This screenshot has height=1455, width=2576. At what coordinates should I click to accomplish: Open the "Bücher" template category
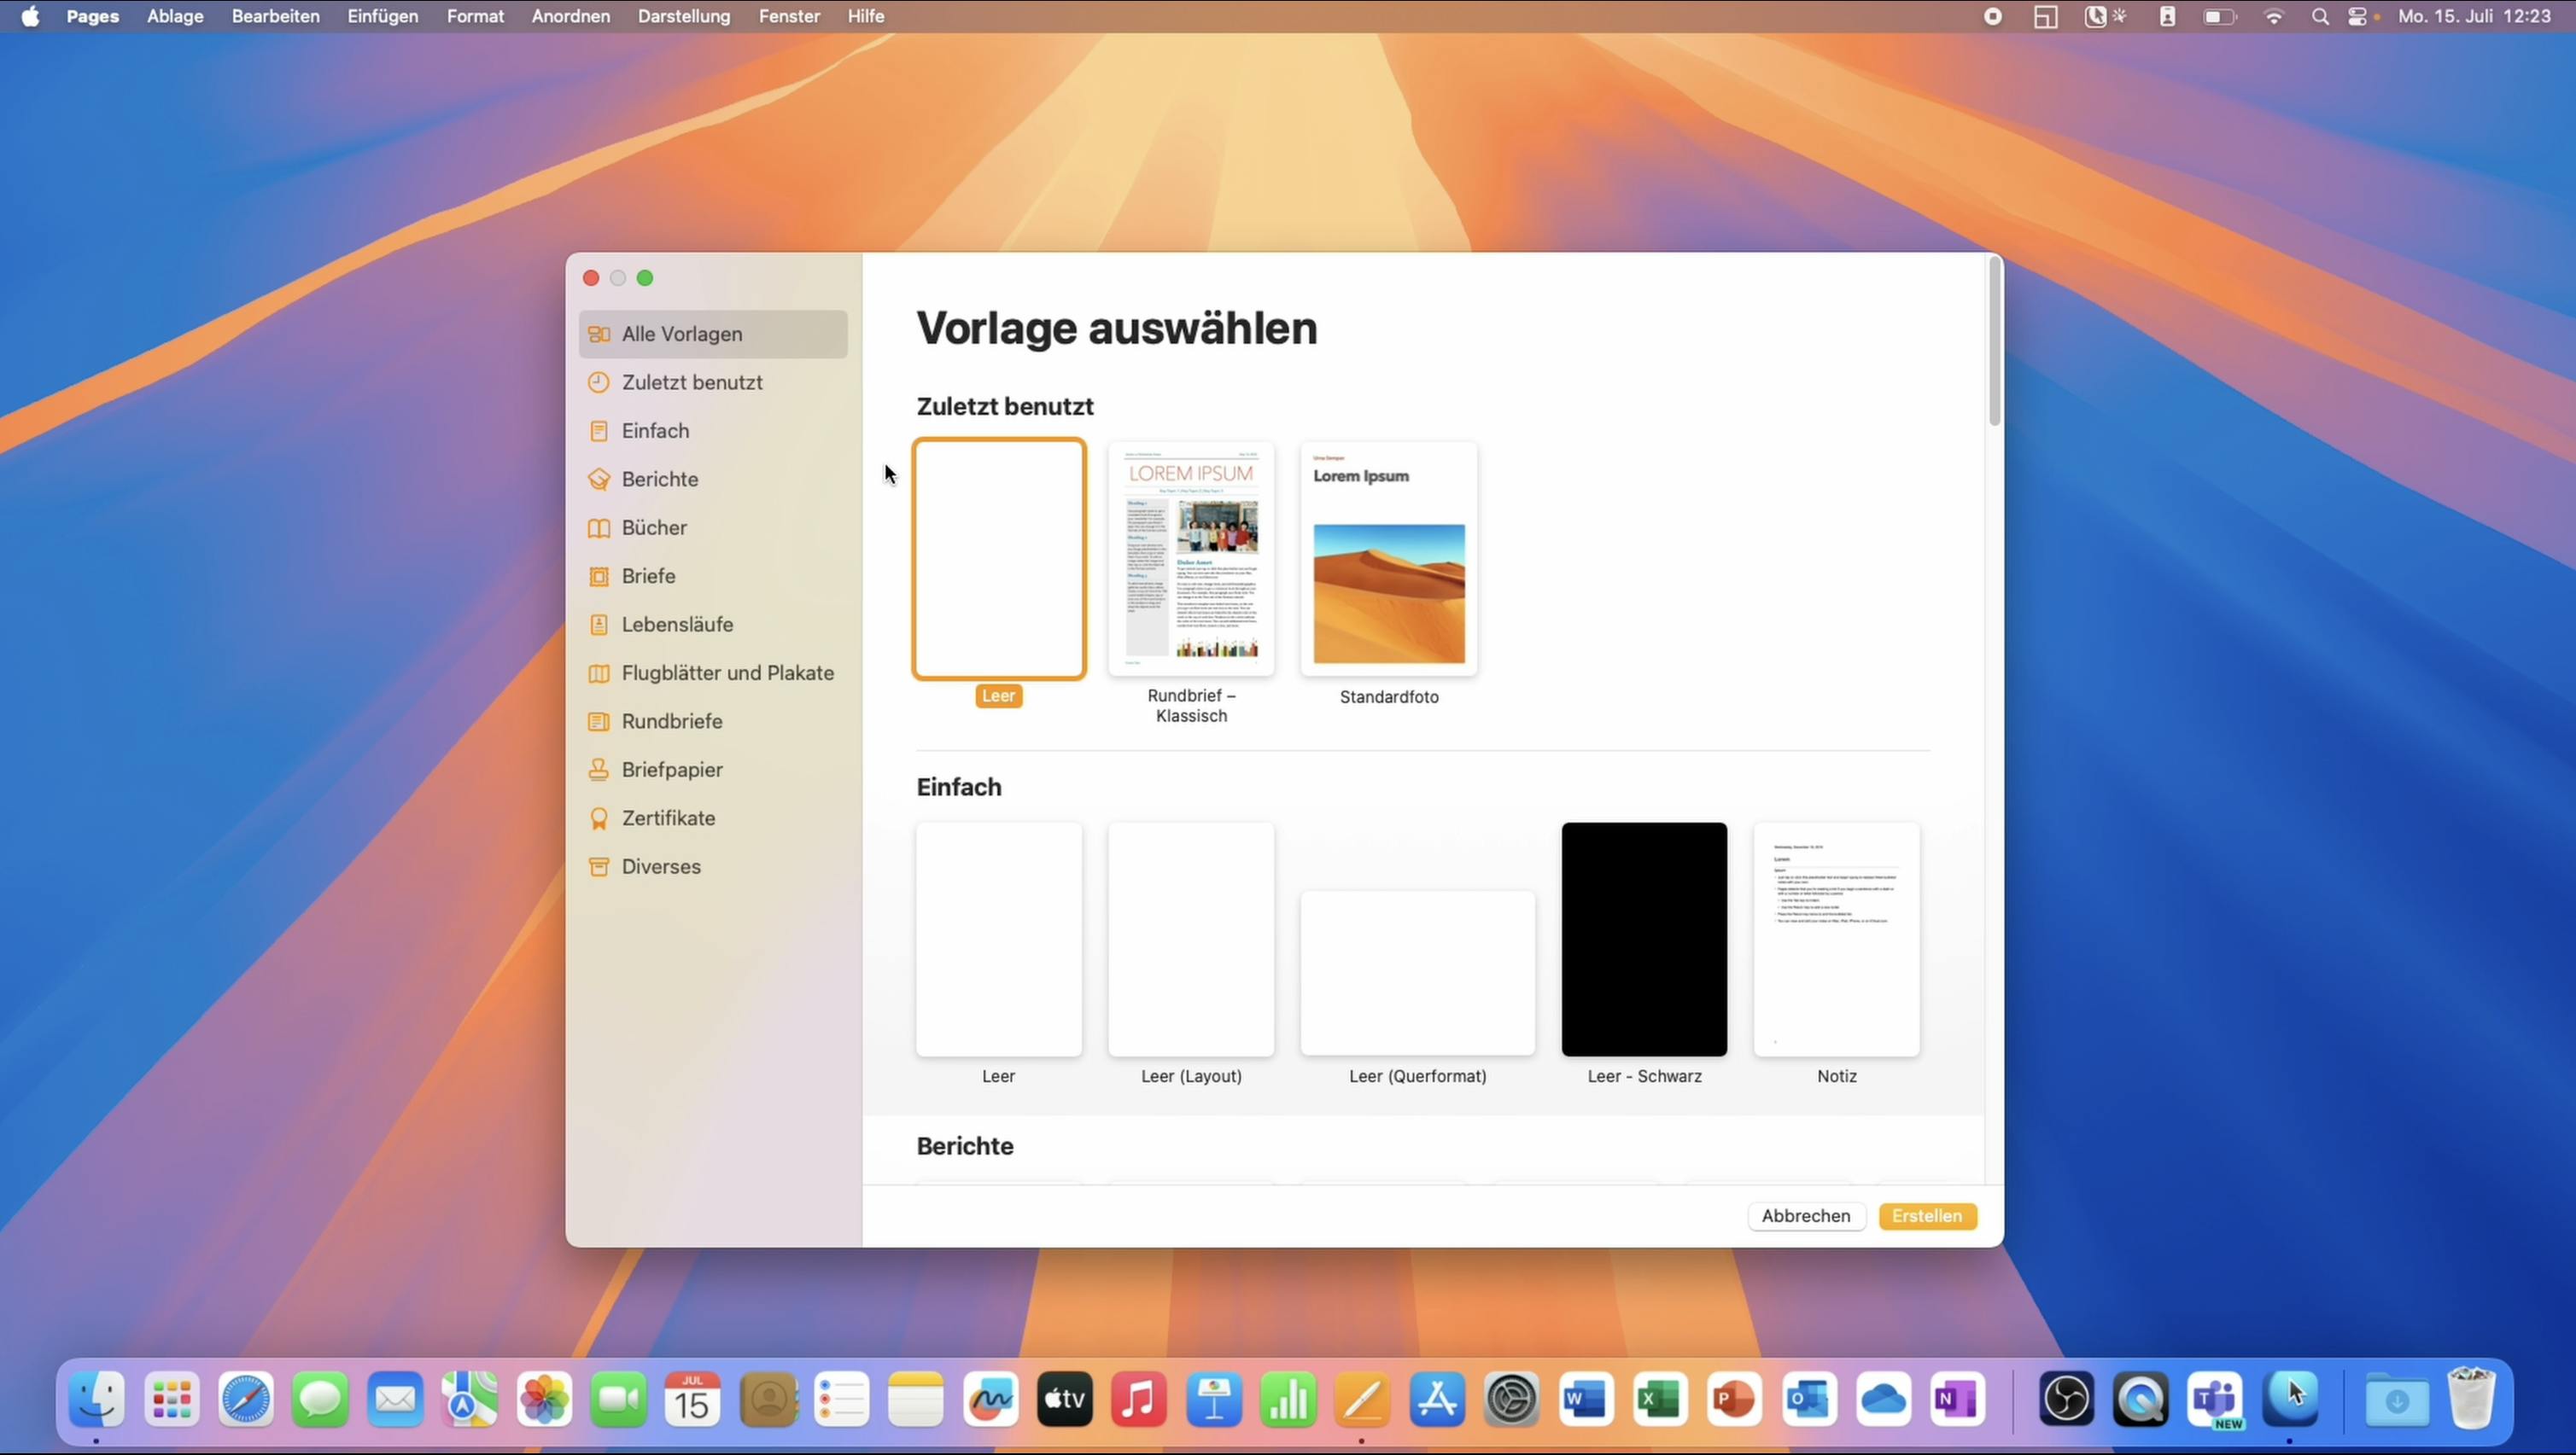(x=653, y=527)
